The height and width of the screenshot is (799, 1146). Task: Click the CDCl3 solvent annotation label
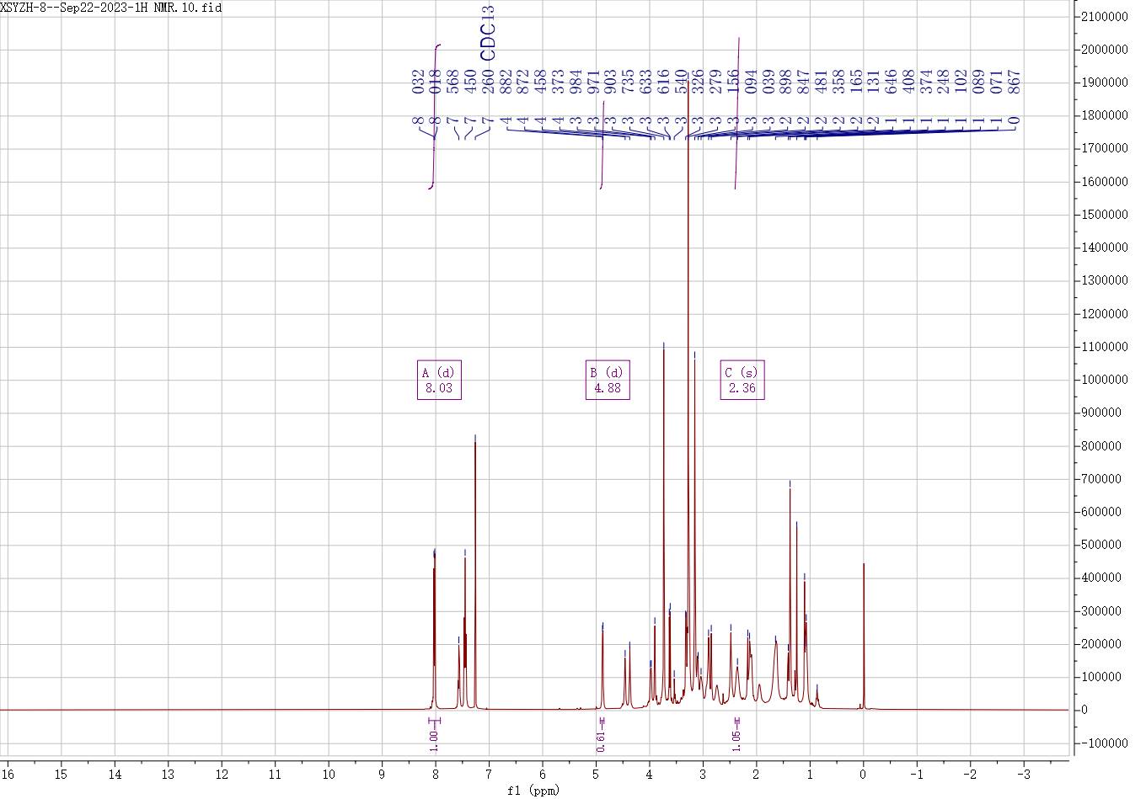(x=488, y=33)
